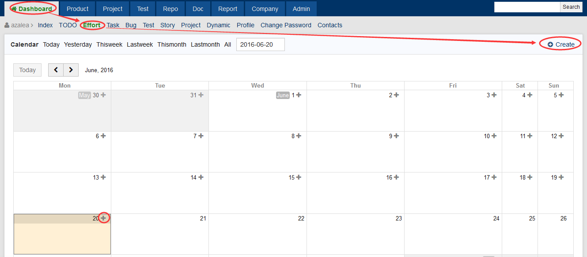Click the Search button
The width and height of the screenshot is (587, 257).
coord(571,7)
